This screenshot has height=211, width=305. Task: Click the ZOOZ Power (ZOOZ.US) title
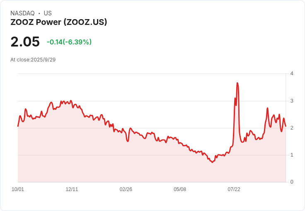pos(59,22)
